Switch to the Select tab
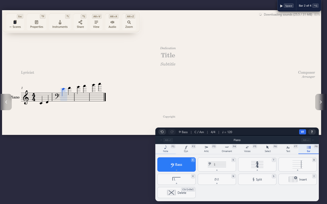The height and width of the screenshot is (204, 327). pos(268,149)
